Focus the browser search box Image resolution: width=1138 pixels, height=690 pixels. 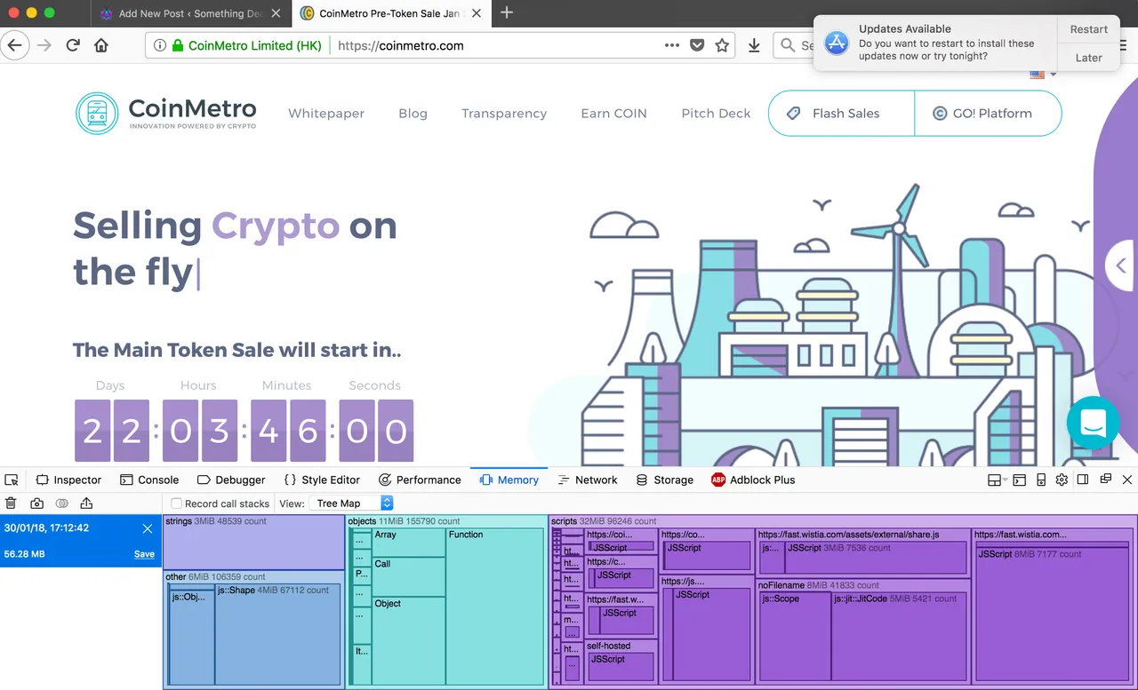pyautogui.click(x=794, y=45)
